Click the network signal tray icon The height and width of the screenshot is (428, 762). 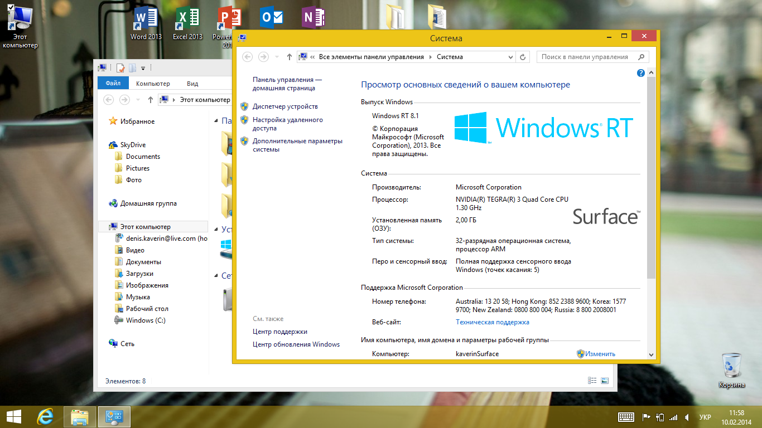(674, 417)
